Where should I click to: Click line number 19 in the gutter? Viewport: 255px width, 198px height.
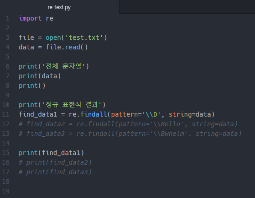point(5,191)
